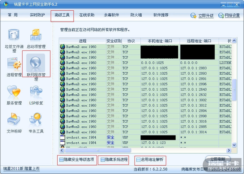The height and width of the screenshot is (174, 244).
Task: Open LSP修复 repair icon
Action: point(36,91)
